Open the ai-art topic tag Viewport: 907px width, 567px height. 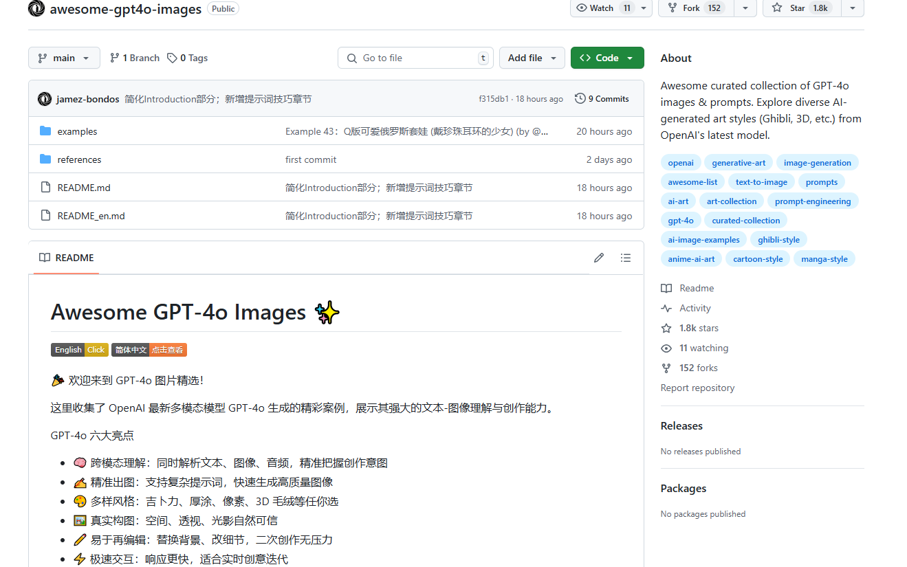[678, 201]
